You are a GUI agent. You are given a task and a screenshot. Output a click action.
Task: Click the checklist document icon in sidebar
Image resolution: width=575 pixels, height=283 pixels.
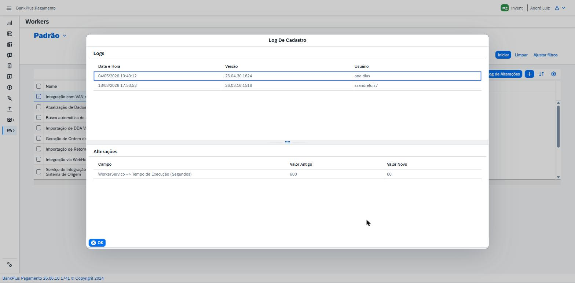10,66
